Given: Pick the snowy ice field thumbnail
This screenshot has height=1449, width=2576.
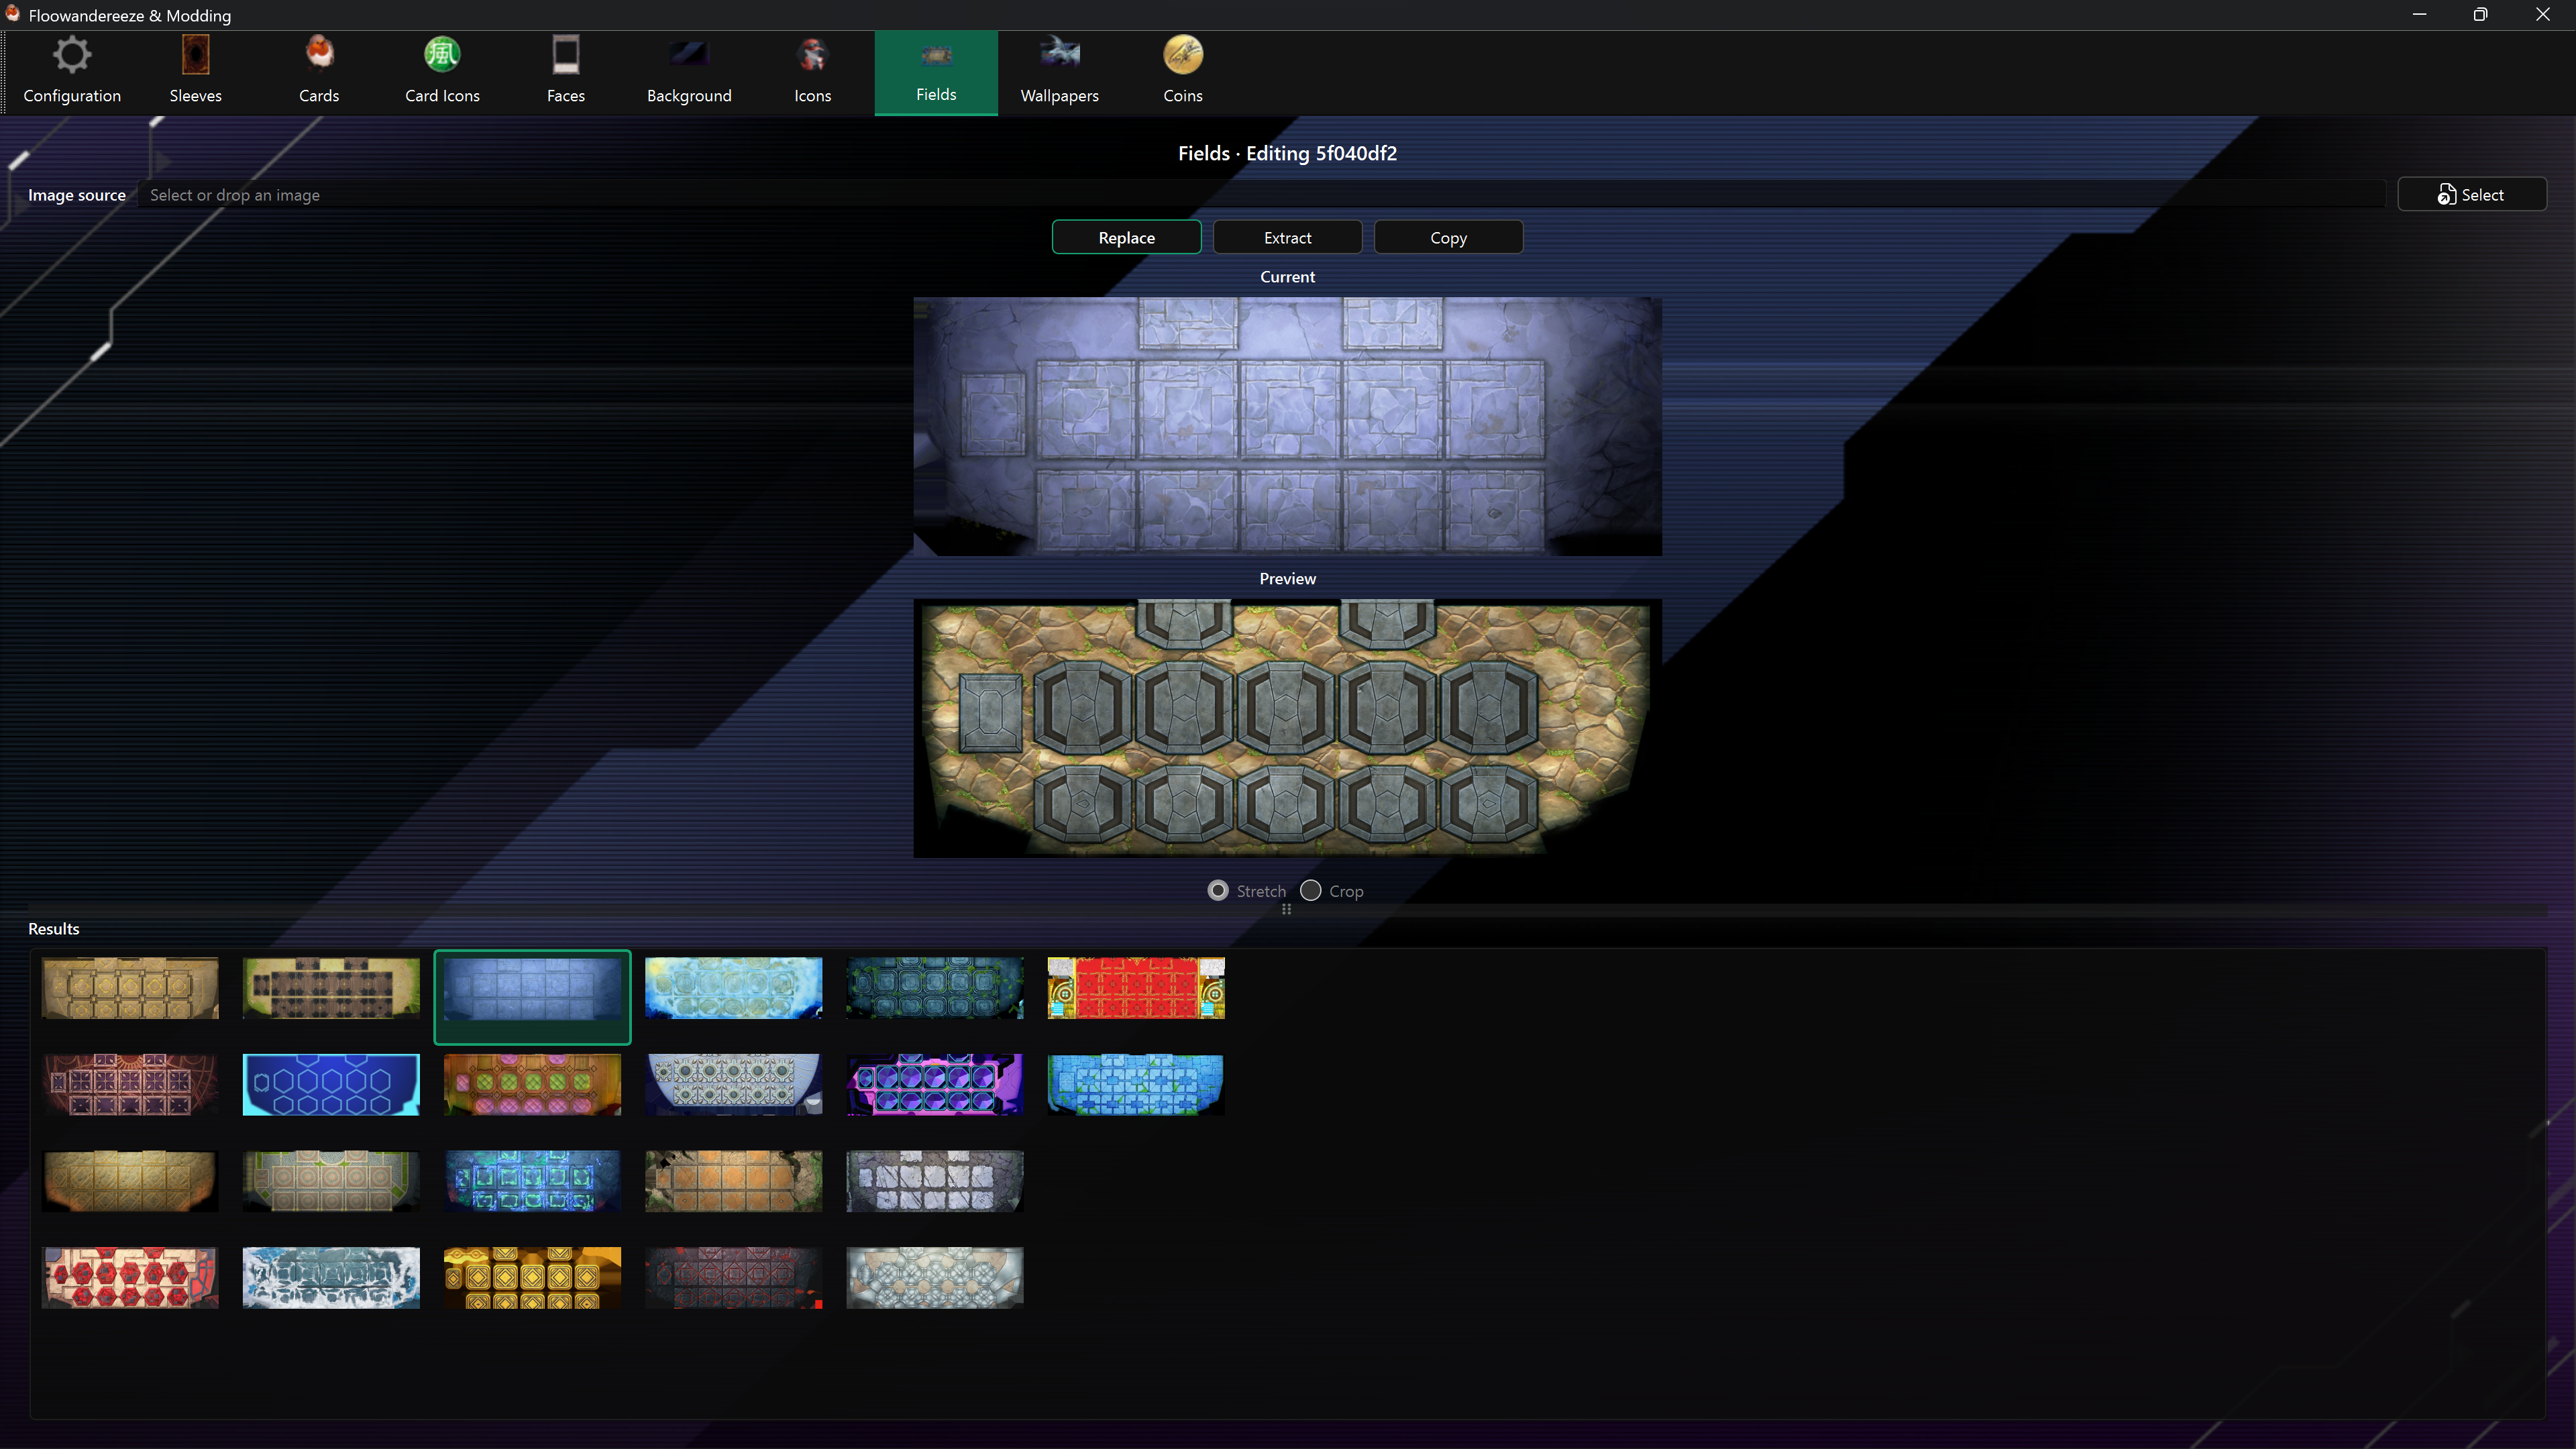Looking at the screenshot, I should [331, 1277].
